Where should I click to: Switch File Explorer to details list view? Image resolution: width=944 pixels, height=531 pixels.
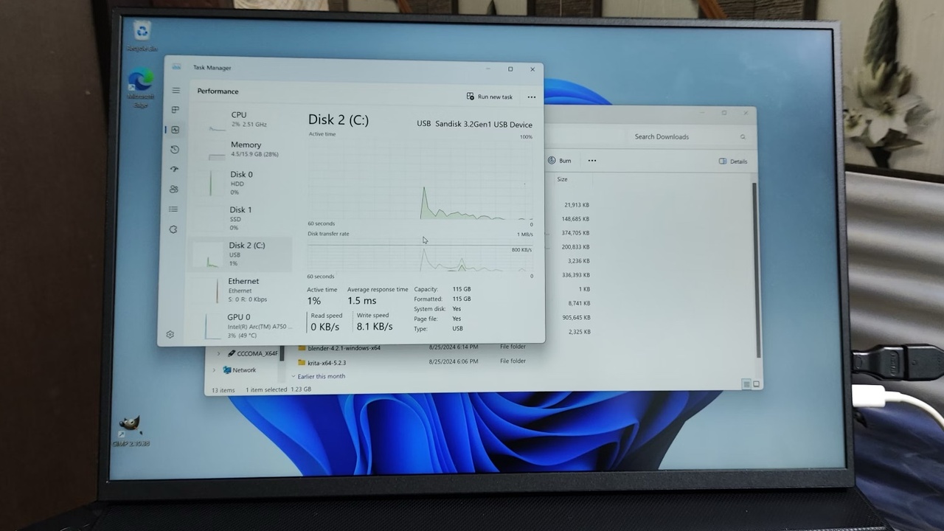tap(746, 384)
